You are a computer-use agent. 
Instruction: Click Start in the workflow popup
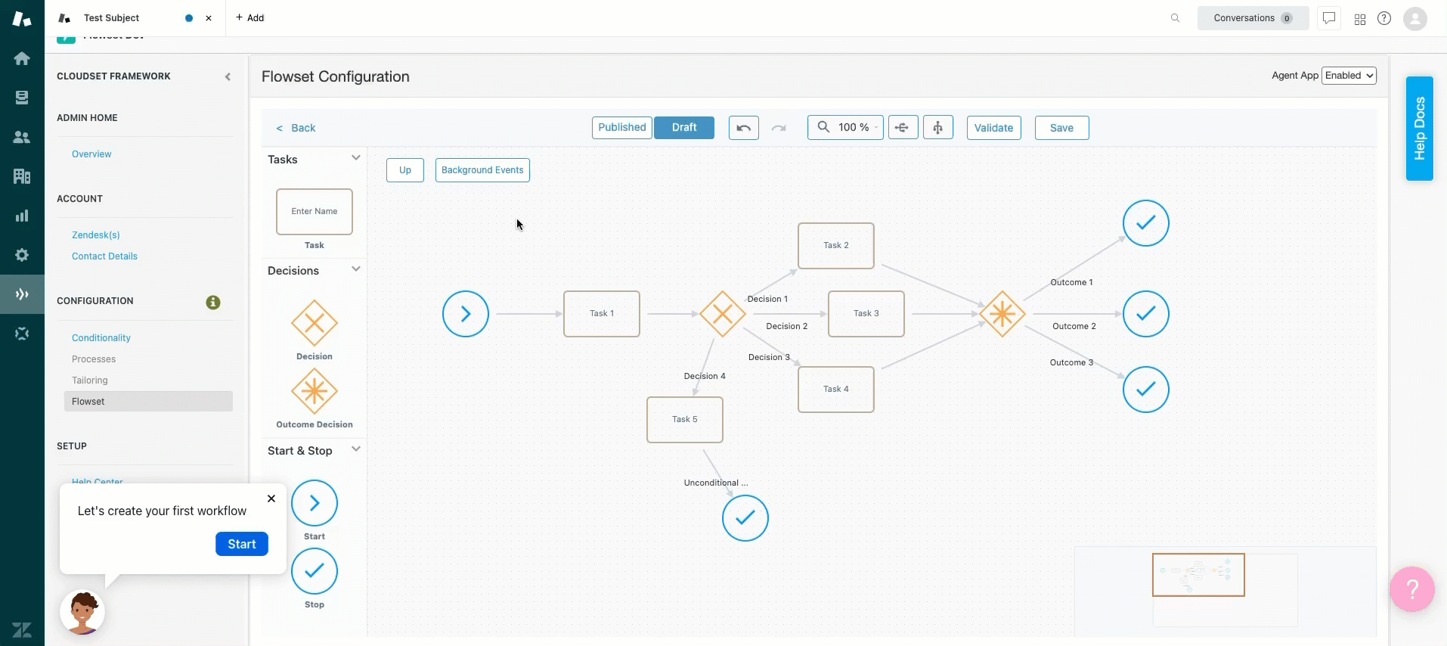242,544
